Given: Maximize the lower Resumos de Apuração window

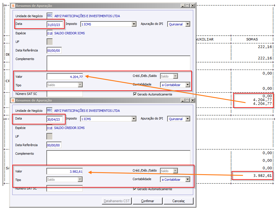Looking at the screenshot, I should click(188, 100).
